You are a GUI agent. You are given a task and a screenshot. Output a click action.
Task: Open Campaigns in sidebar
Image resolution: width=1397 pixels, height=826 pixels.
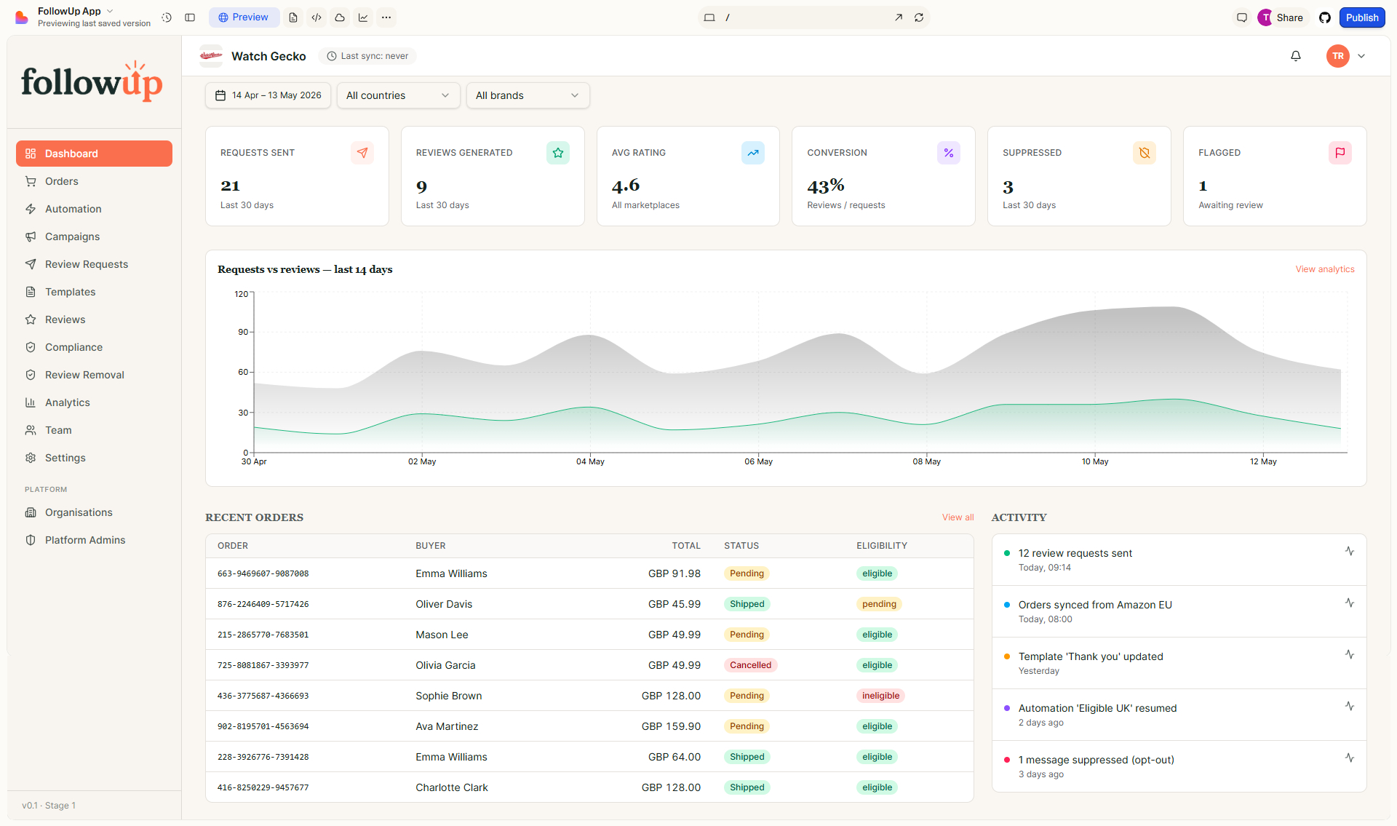[94, 237]
